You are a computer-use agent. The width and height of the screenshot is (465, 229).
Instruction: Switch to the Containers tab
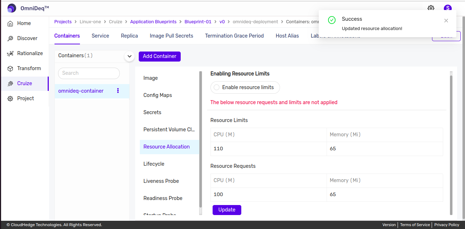(67, 36)
